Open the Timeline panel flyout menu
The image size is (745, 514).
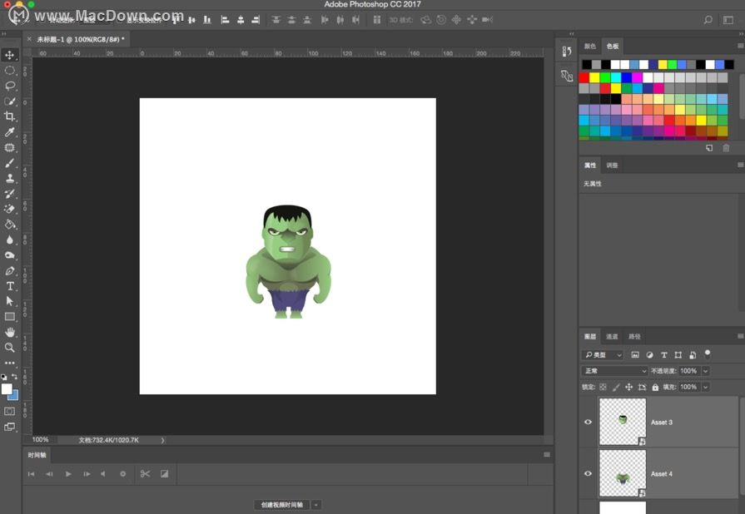tap(546, 455)
